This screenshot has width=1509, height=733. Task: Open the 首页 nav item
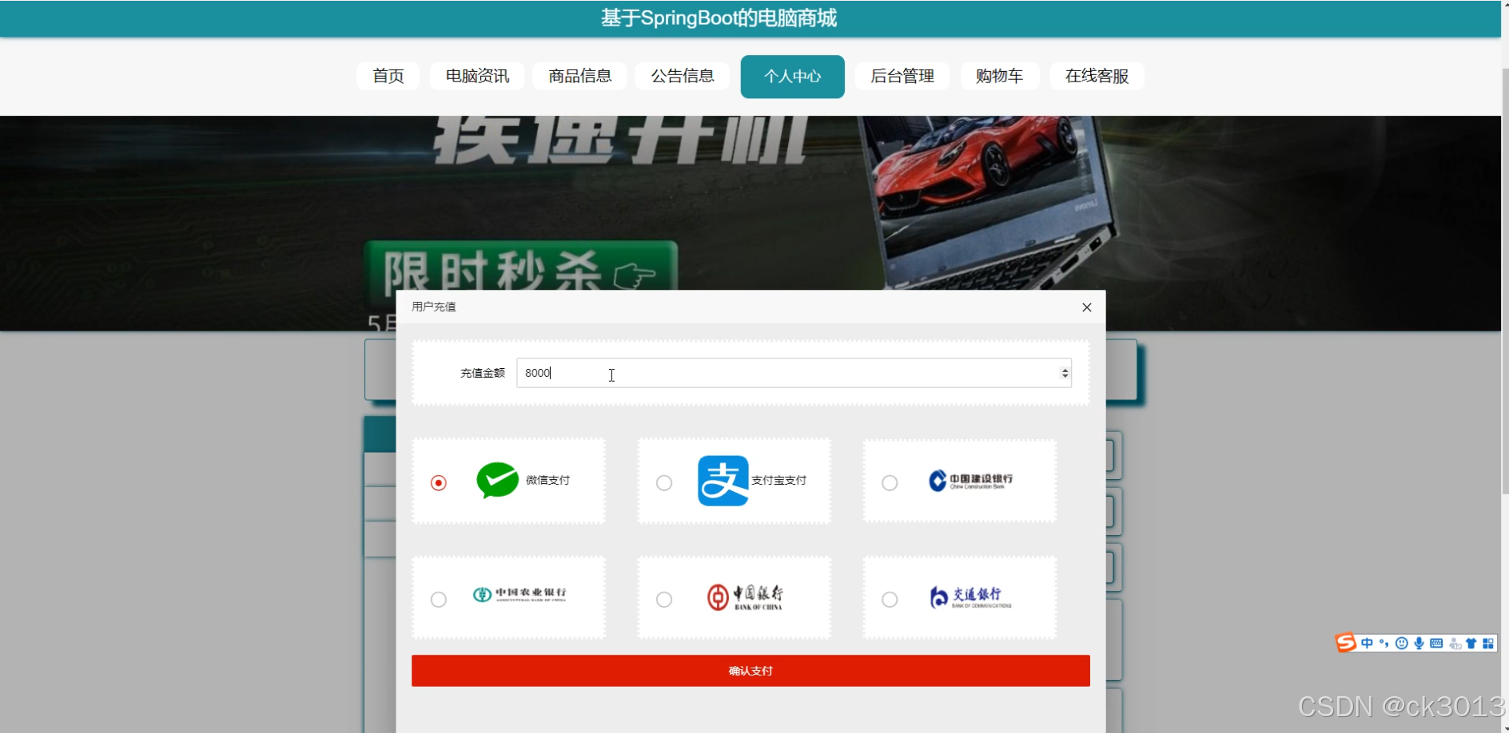[388, 76]
